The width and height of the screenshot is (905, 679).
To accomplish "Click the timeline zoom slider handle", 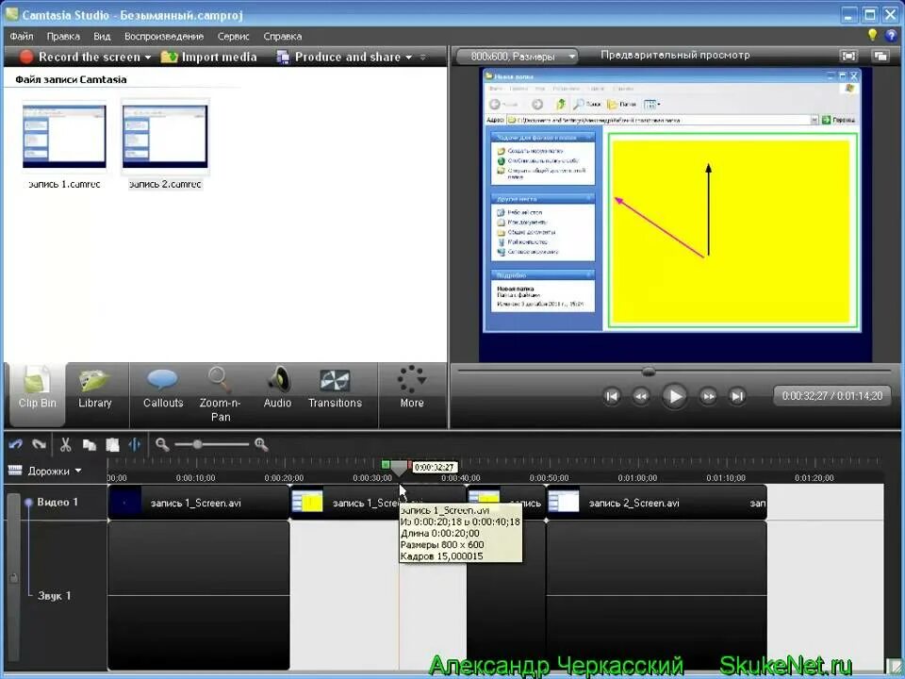I will coord(197,444).
